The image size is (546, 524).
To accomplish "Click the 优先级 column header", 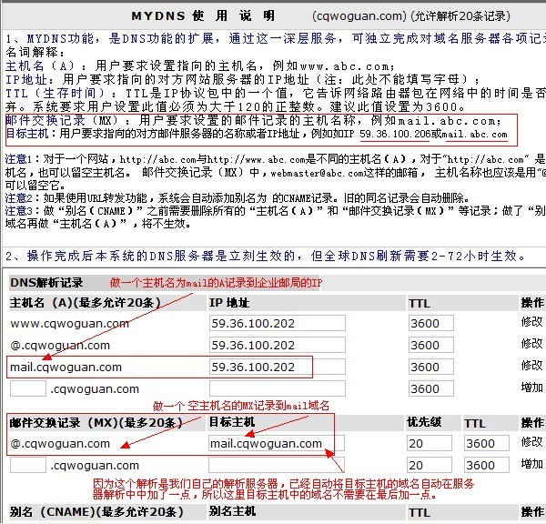I will [424, 422].
